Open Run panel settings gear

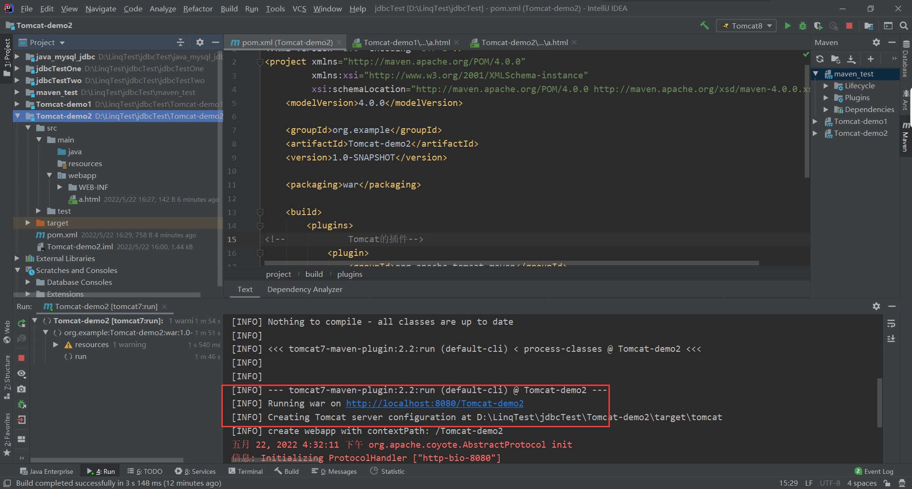point(876,306)
